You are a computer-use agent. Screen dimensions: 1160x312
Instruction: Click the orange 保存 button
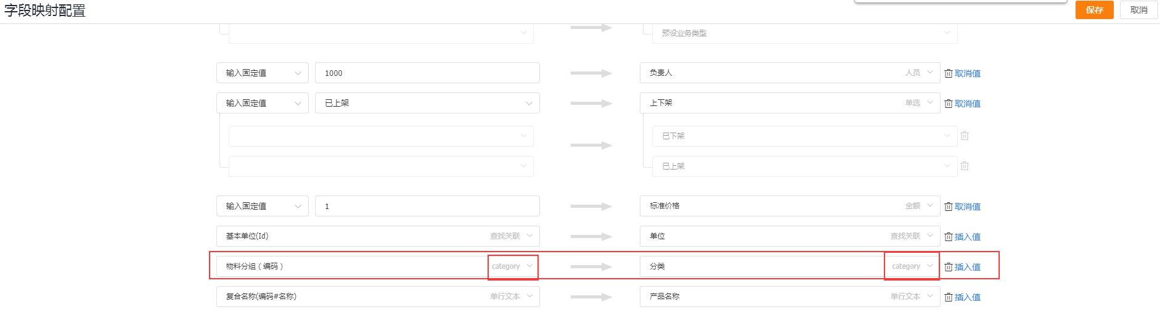pyautogui.click(x=1094, y=10)
